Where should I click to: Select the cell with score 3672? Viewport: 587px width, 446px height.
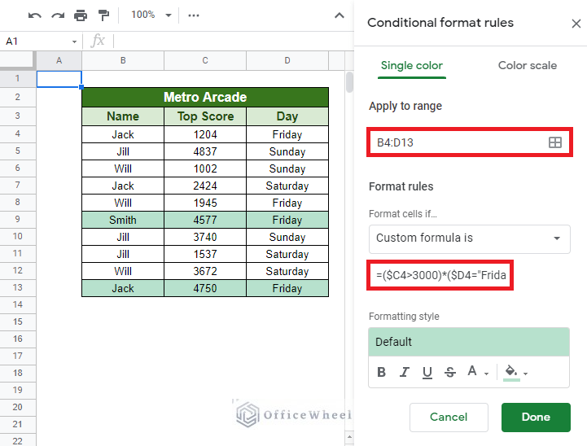(205, 271)
